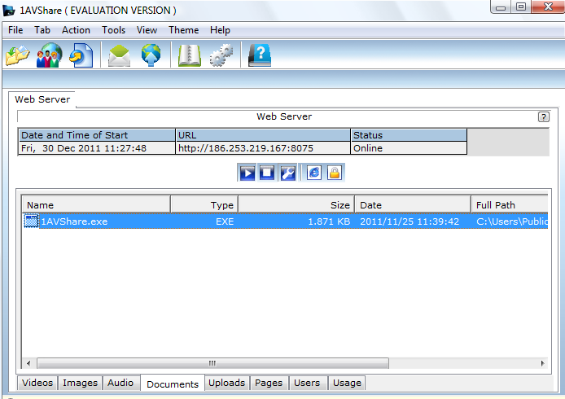Sort file list by Size column

coord(296,205)
